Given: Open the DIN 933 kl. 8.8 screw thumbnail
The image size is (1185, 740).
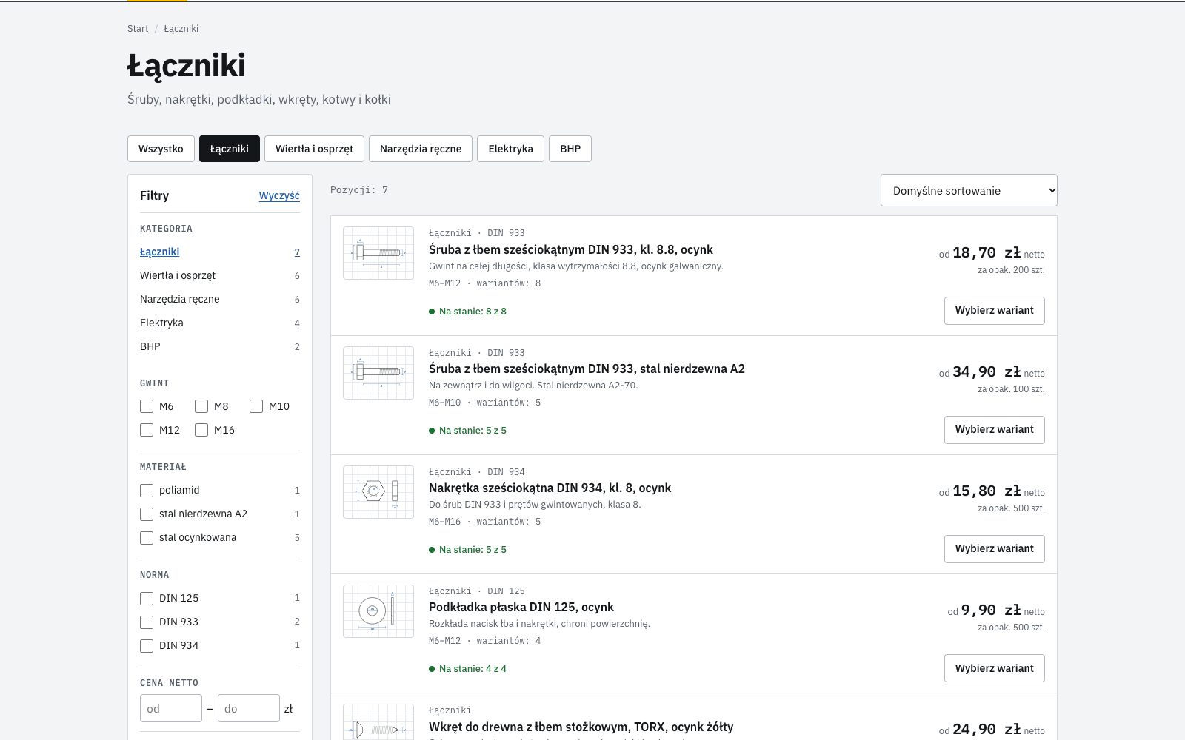Looking at the screenshot, I should pos(378,253).
